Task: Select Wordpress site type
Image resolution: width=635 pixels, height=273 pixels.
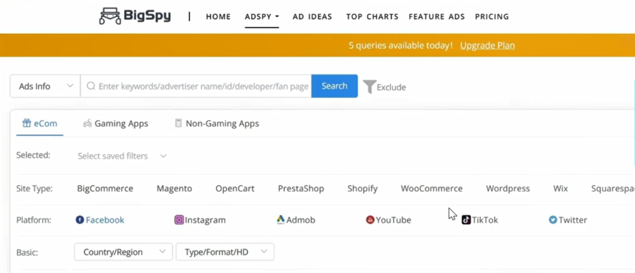Action: point(508,189)
